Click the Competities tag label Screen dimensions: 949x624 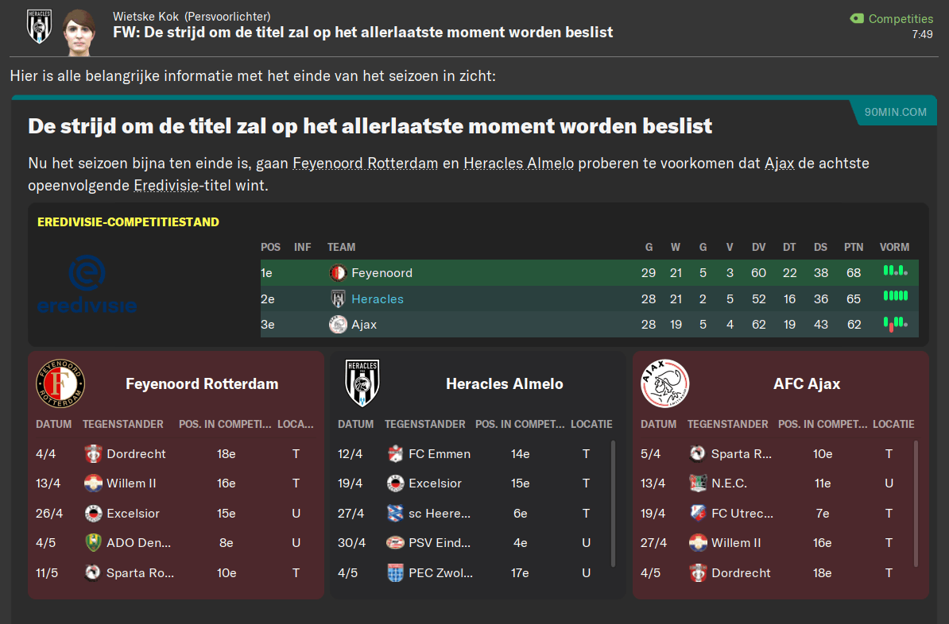901,18
